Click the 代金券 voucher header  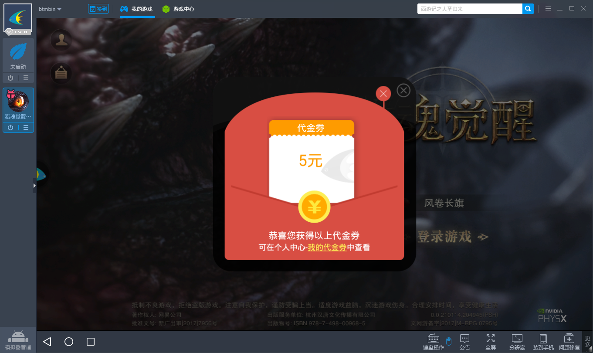[311, 128]
